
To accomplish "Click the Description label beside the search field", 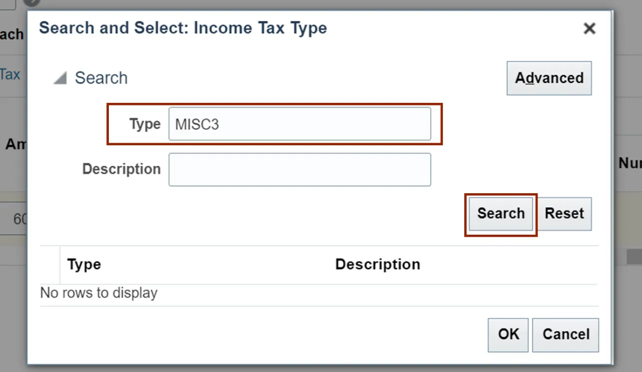I will [121, 169].
